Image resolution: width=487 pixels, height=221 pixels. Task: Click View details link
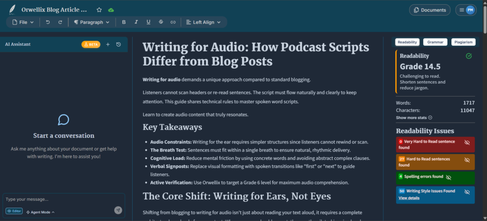coord(409,198)
